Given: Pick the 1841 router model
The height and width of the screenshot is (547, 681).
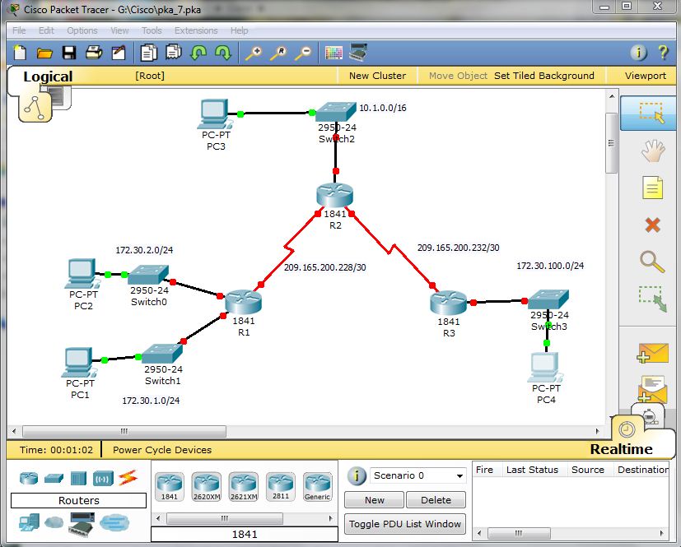Looking at the screenshot, I should pos(170,487).
